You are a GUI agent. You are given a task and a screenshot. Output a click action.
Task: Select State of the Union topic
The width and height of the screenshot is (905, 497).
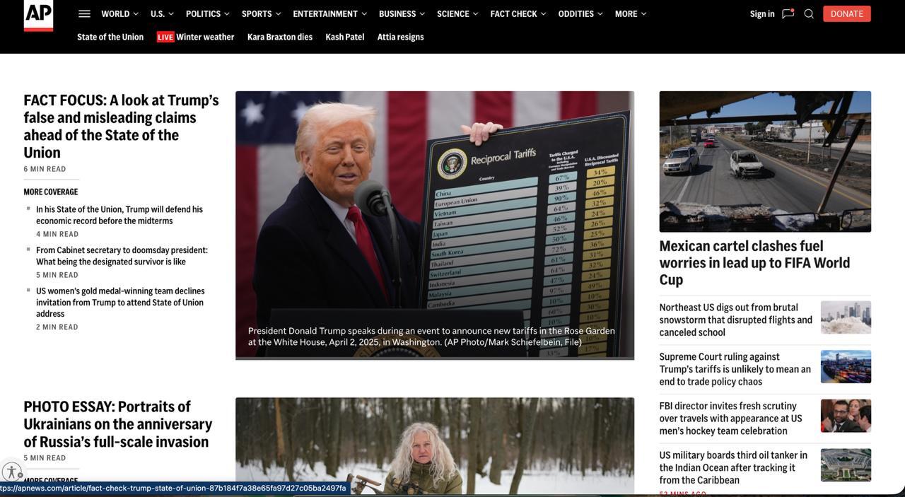[110, 37]
